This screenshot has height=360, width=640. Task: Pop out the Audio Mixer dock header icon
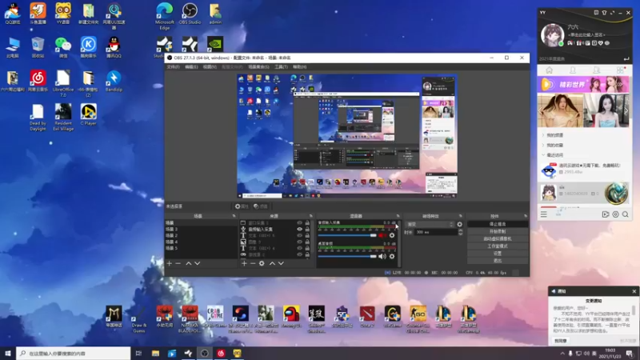(398, 216)
